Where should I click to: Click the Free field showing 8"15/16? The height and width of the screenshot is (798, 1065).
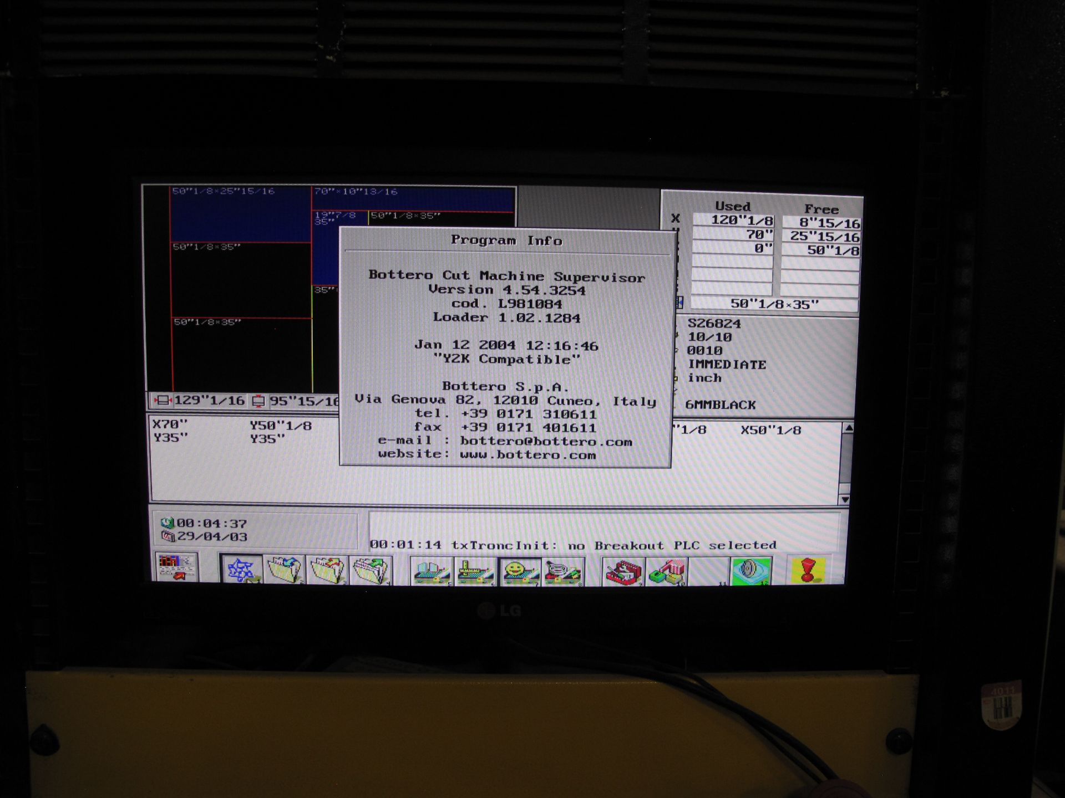pyautogui.click(x=821, y=223)
